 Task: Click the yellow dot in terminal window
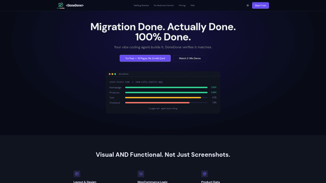click(x=112, y=74)
